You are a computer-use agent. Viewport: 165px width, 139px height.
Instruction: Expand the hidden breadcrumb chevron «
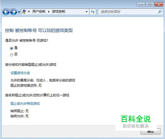(x=29, y=12)
